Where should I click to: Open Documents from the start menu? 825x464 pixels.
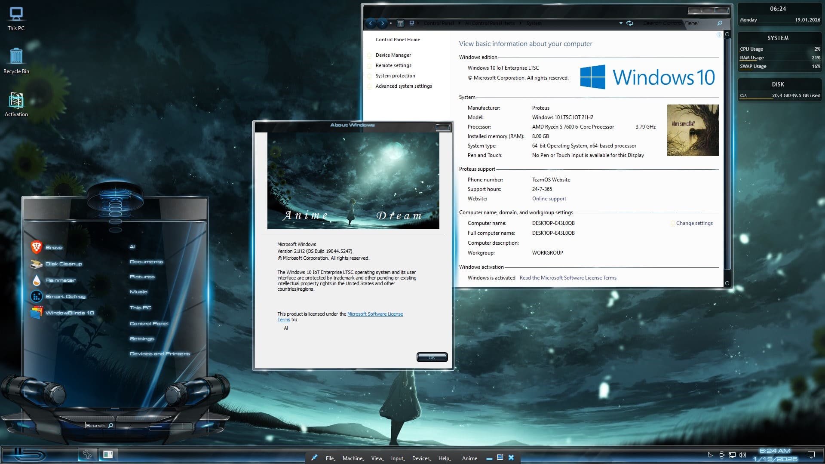146,261
